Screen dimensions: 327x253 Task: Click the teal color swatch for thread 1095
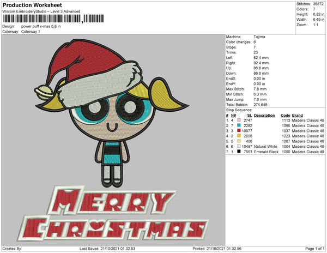pyautogui.click(x=239, y=125)
